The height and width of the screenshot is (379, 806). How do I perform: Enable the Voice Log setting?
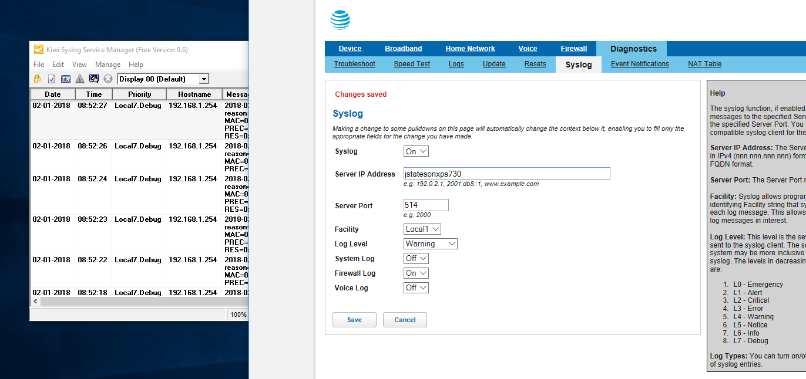pyautogui.click(x=416, y=287)
